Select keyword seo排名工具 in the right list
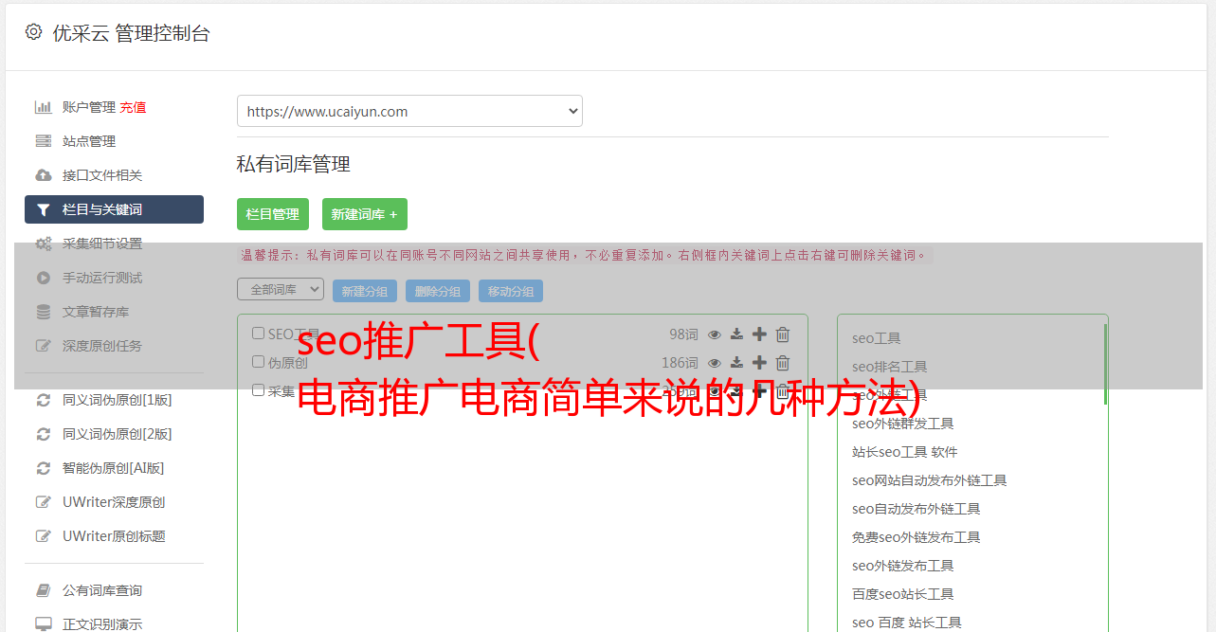1216x632 pixels. (890, 367)
